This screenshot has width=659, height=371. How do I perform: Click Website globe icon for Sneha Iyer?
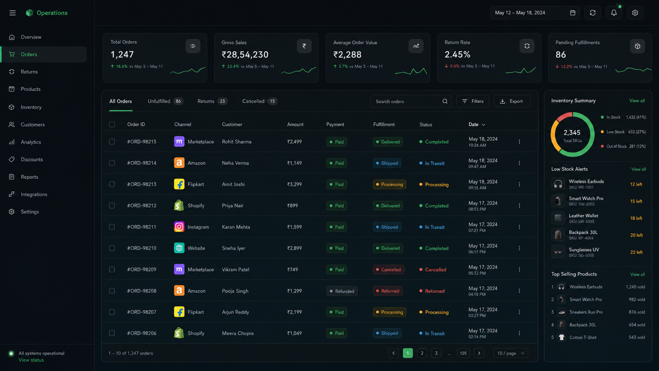(179, 248)
